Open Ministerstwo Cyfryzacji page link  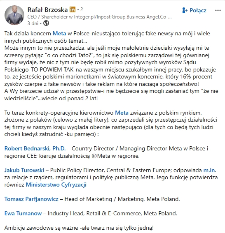point(56,185)
